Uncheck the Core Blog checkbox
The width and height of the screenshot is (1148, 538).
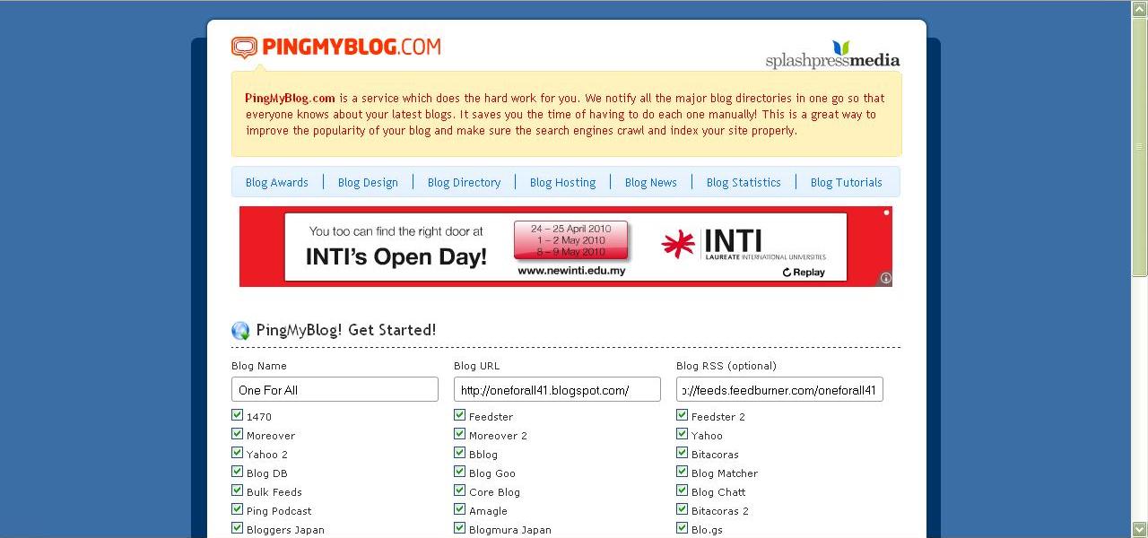coord(459,490)
